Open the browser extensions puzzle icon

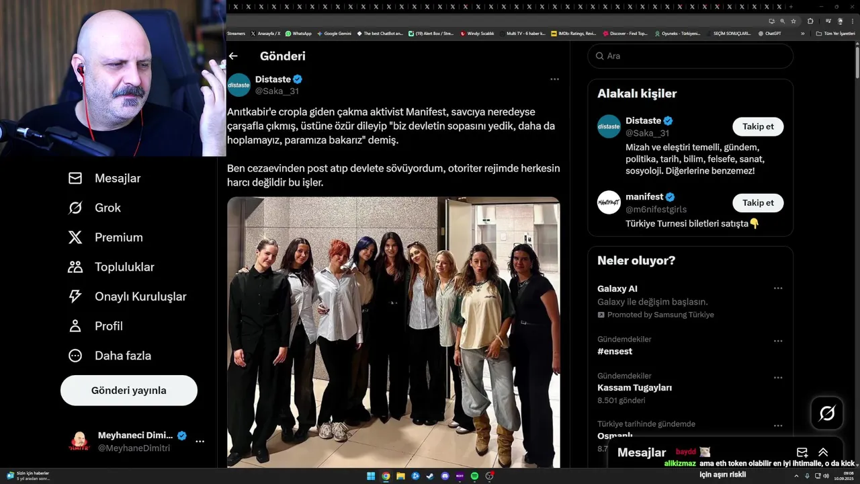coord(810,21)
